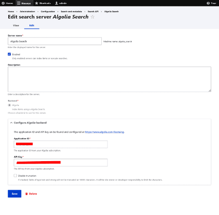Focus the API Key field
The width and height of the screenshot is (219, 215).
pos(61,163)
